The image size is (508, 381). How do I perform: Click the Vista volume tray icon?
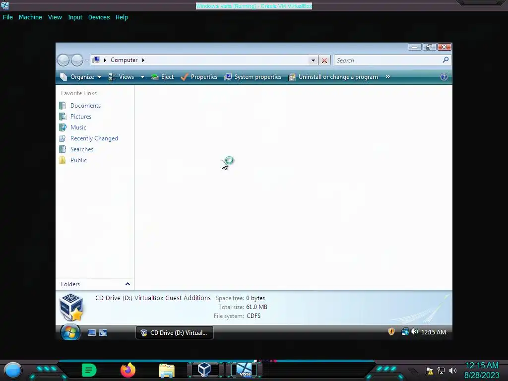[414, 331]
